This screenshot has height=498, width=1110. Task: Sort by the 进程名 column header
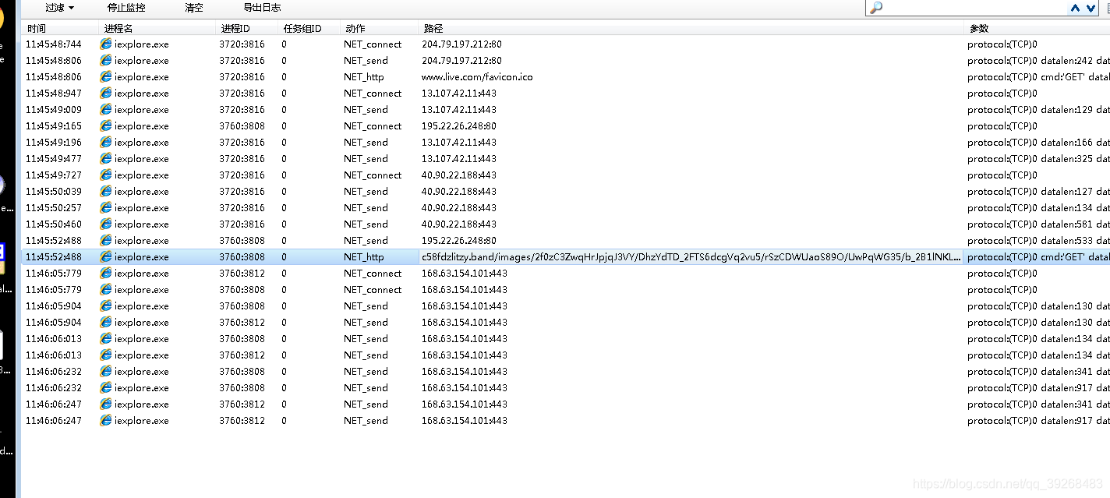157,28
